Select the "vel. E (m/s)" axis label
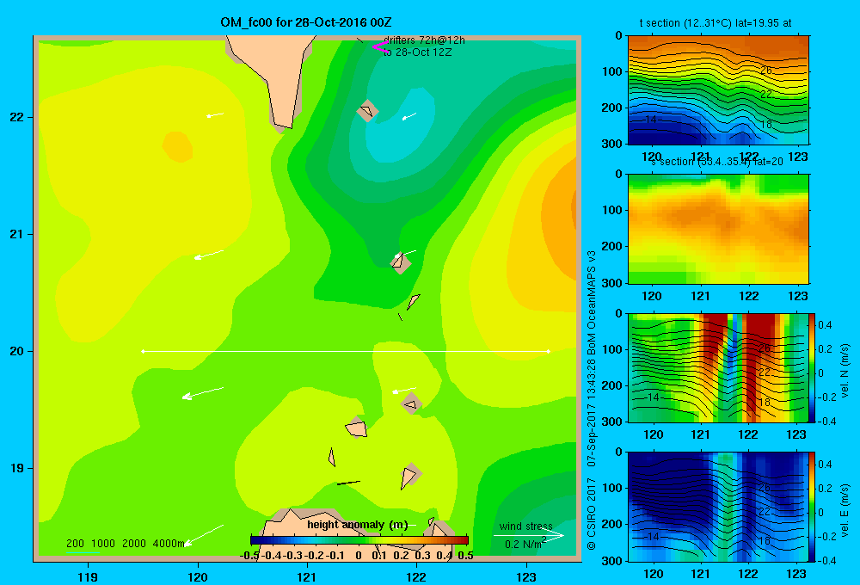860x585 pixels. (845, 510)
